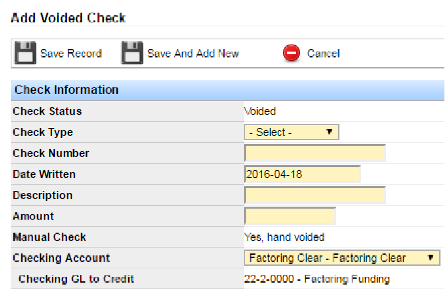This screenshot has width=448, height=294.
Task: Click the Add Voided Check page title
Action: coord(68,18)
